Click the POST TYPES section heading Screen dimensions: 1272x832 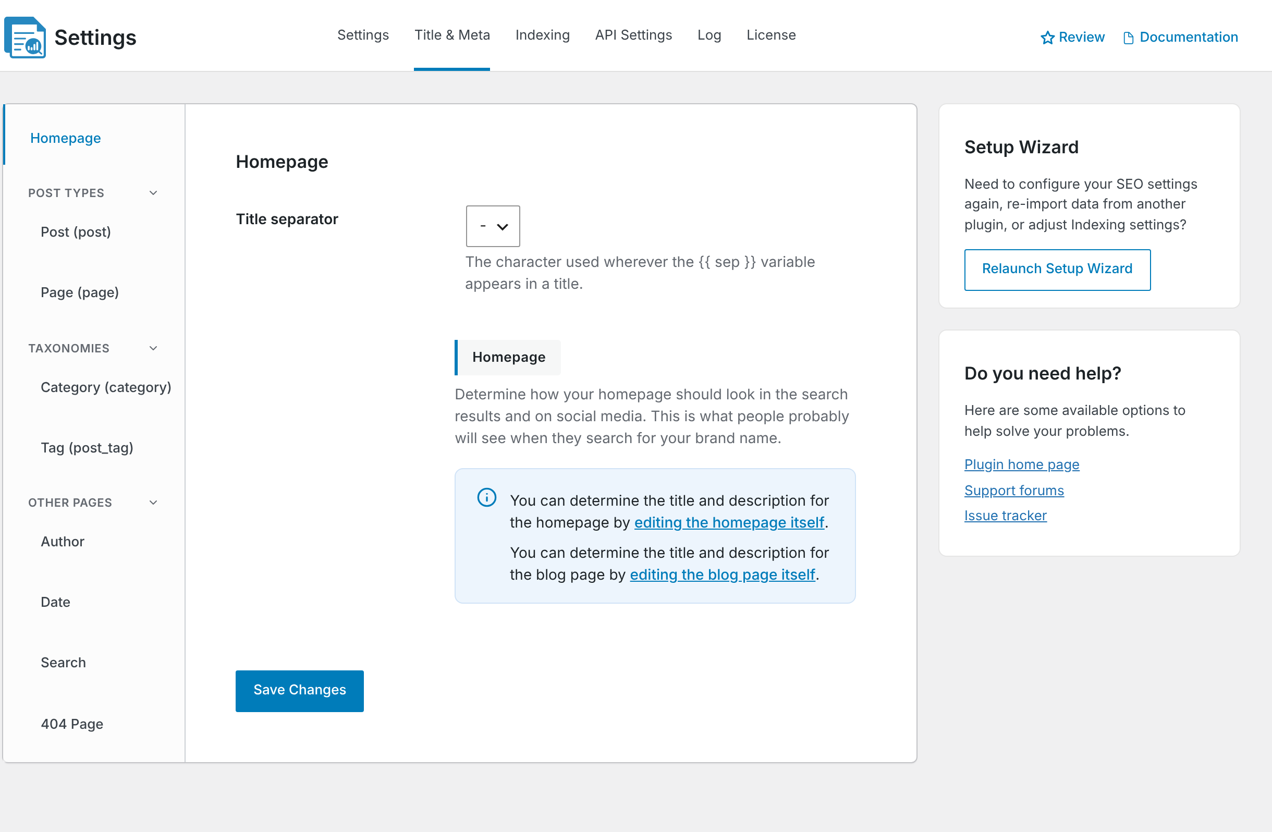(66, 193)
